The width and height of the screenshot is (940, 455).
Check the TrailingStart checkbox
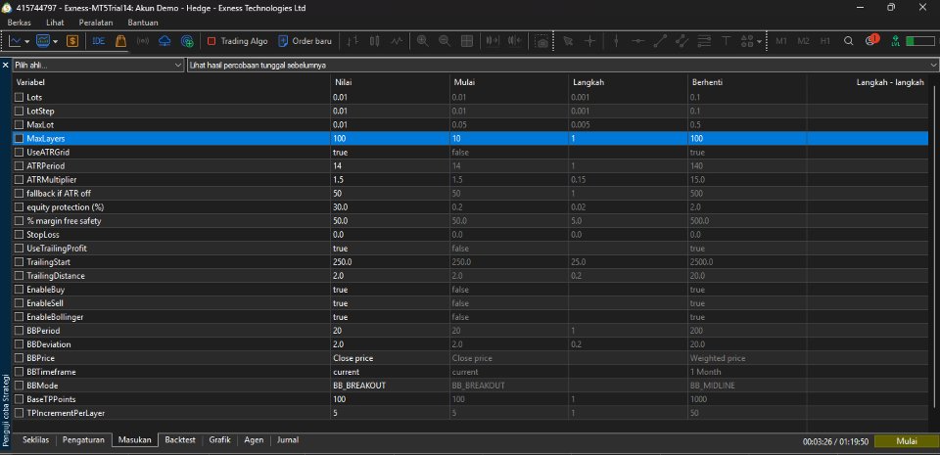pyautogui.click(x=20, y=262)
